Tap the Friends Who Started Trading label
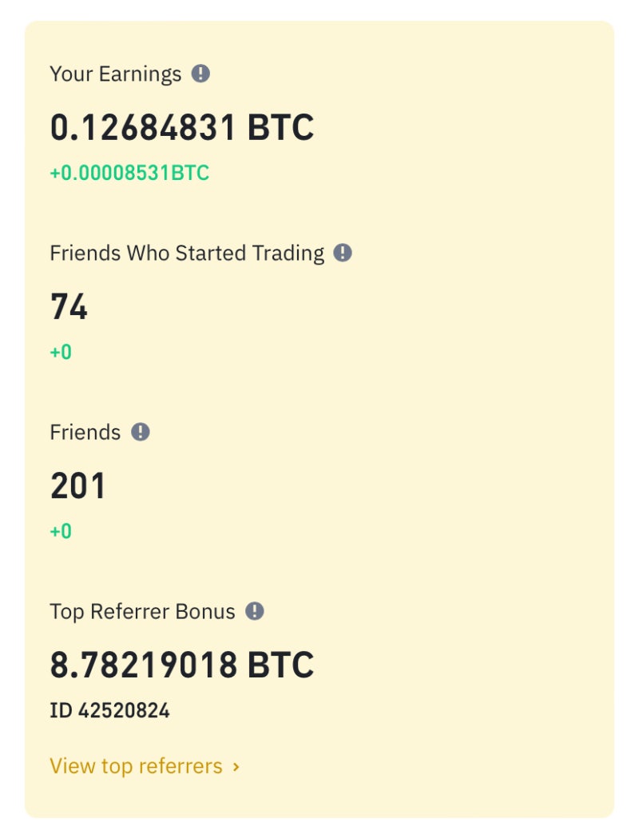Screen dimensions: 639x835 187,254
